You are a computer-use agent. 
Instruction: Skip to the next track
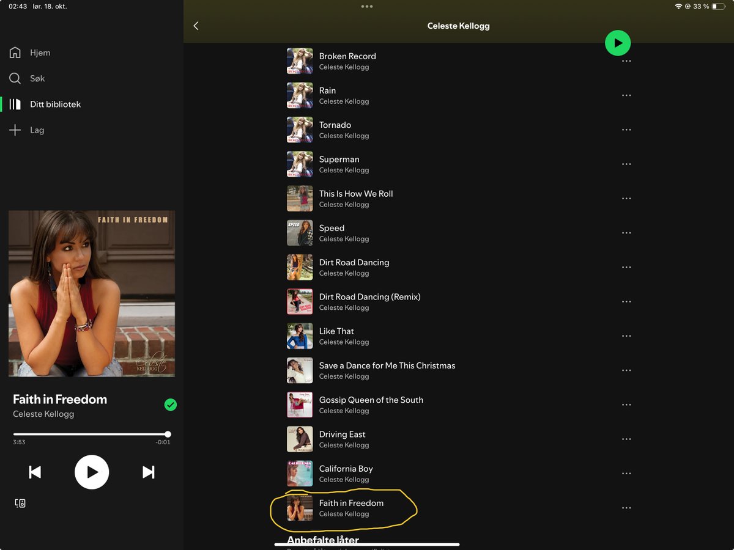149,472
